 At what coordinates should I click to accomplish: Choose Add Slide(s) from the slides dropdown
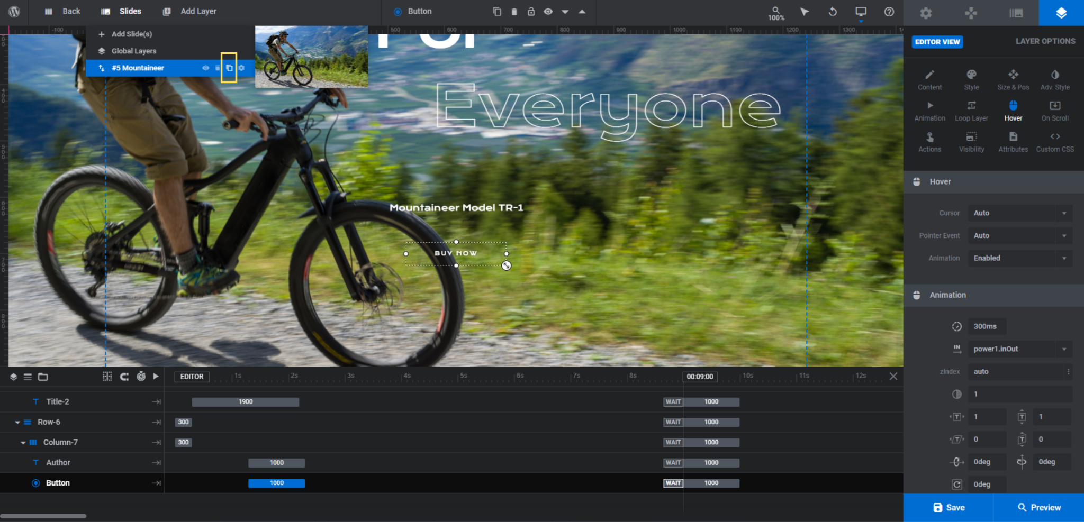126,34
